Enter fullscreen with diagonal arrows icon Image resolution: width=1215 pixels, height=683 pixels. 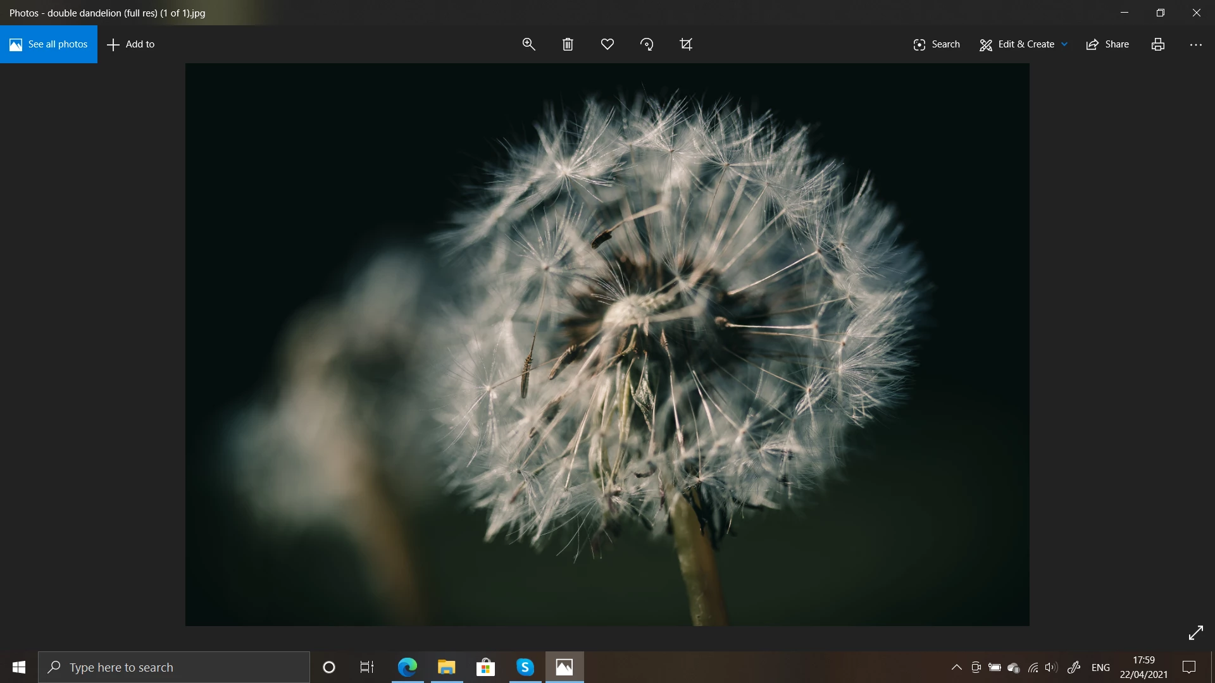[1195, 632]
